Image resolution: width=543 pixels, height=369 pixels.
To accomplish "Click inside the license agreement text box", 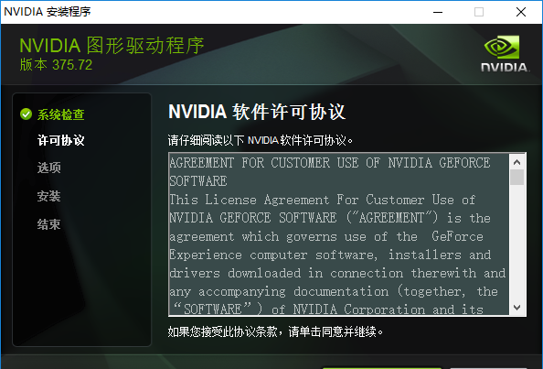I will tap(338, 234).
